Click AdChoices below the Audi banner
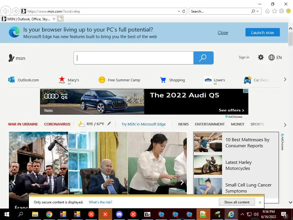Screen dimensions: 293x220 click(x=234, y=117)
